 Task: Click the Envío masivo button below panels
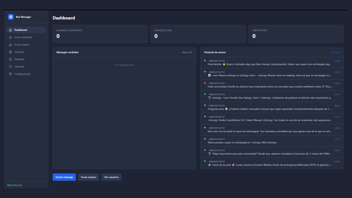(89, 177)
